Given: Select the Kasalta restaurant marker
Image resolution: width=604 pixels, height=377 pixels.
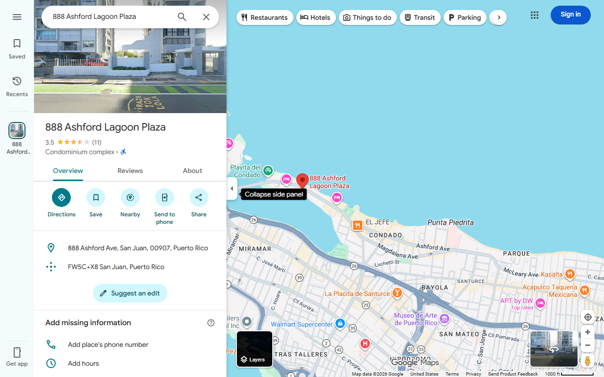Looking at the screenshot, I should tap(570, 274).
